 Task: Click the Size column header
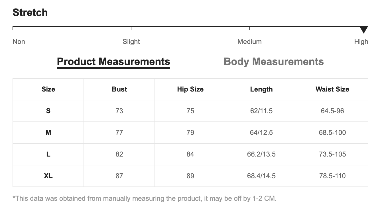tap(48, 89)
